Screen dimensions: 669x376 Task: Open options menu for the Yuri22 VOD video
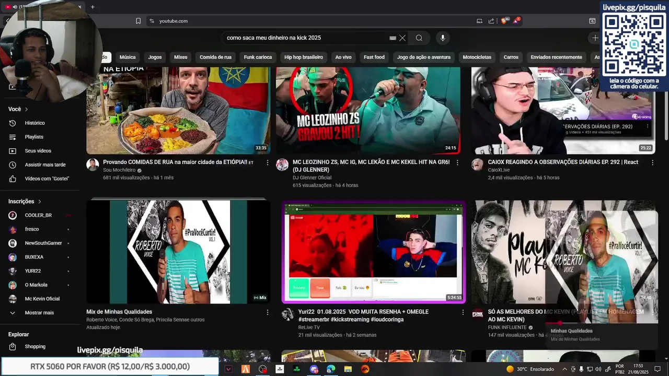pyautogui.click(x=463, y=312)
